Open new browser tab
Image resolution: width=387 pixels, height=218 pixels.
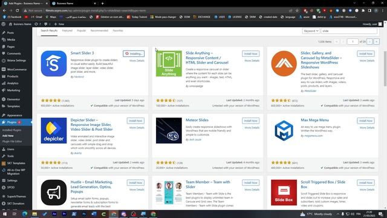(x=102, y=4)
